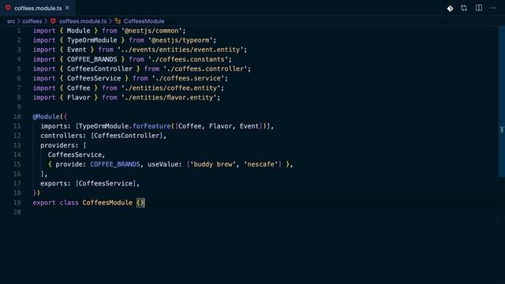Click the class symbol icon in breadcrumb
Viewport: 505px width, 284px height.
click(118, 21)
